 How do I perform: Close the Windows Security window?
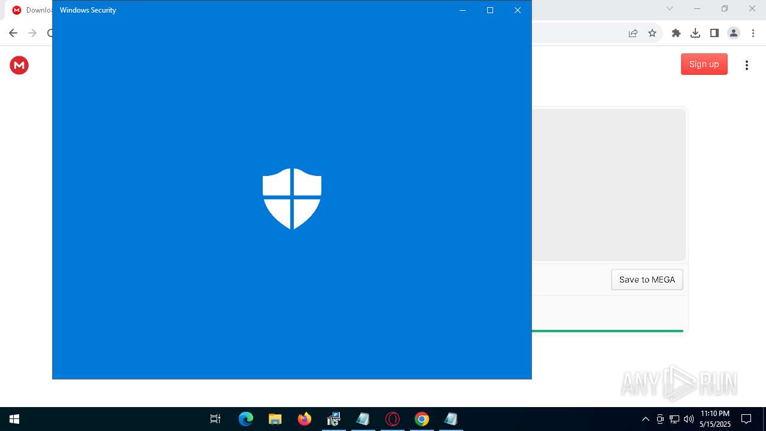[x=518, y=10]
